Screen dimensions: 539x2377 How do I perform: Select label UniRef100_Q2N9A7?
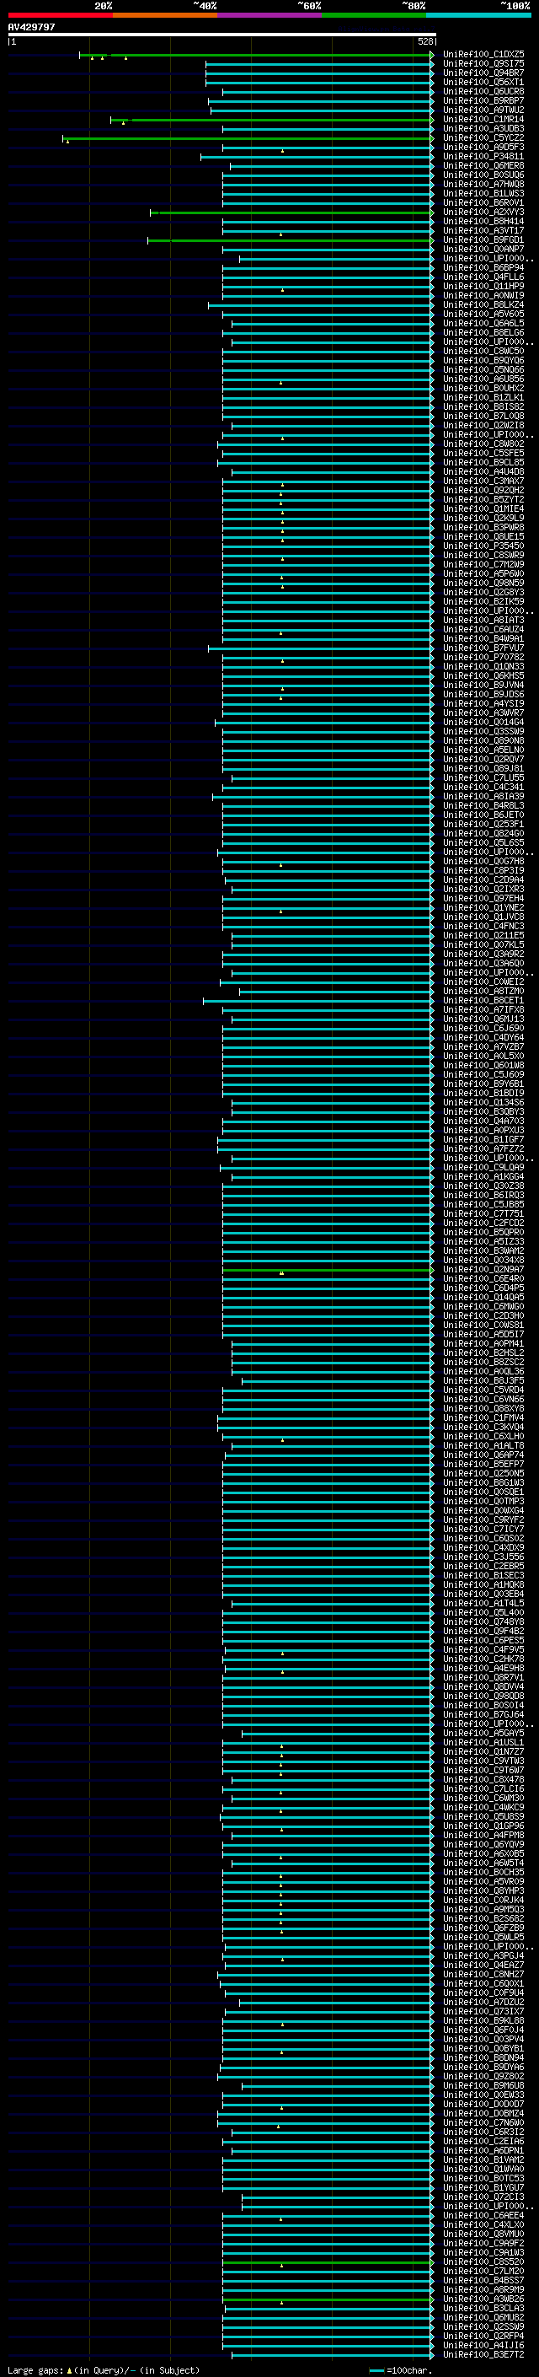(x=483, y=1270)
